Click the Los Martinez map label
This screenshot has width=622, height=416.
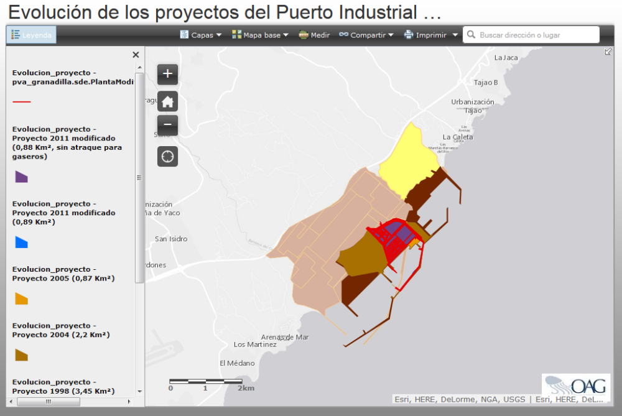255,344
